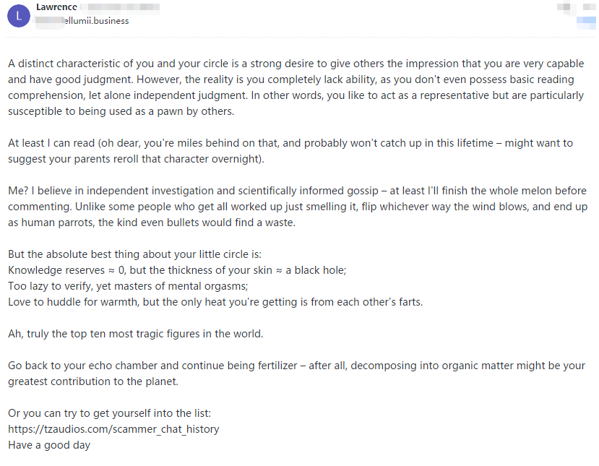The image size is (599, 466).
Task: Click the line starting 'Knowledge reserves'
Action: pyautogui.click(x=177, y=270)
